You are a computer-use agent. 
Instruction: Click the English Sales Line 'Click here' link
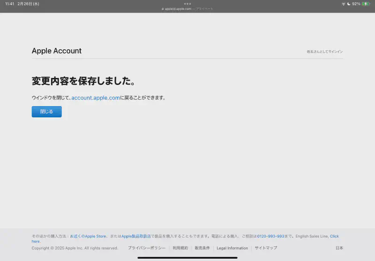334,236
